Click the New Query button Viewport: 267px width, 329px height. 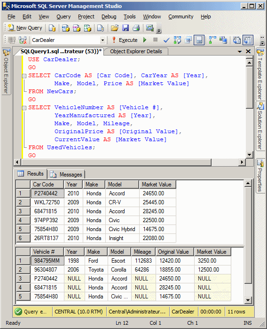(x=25, y=28)
